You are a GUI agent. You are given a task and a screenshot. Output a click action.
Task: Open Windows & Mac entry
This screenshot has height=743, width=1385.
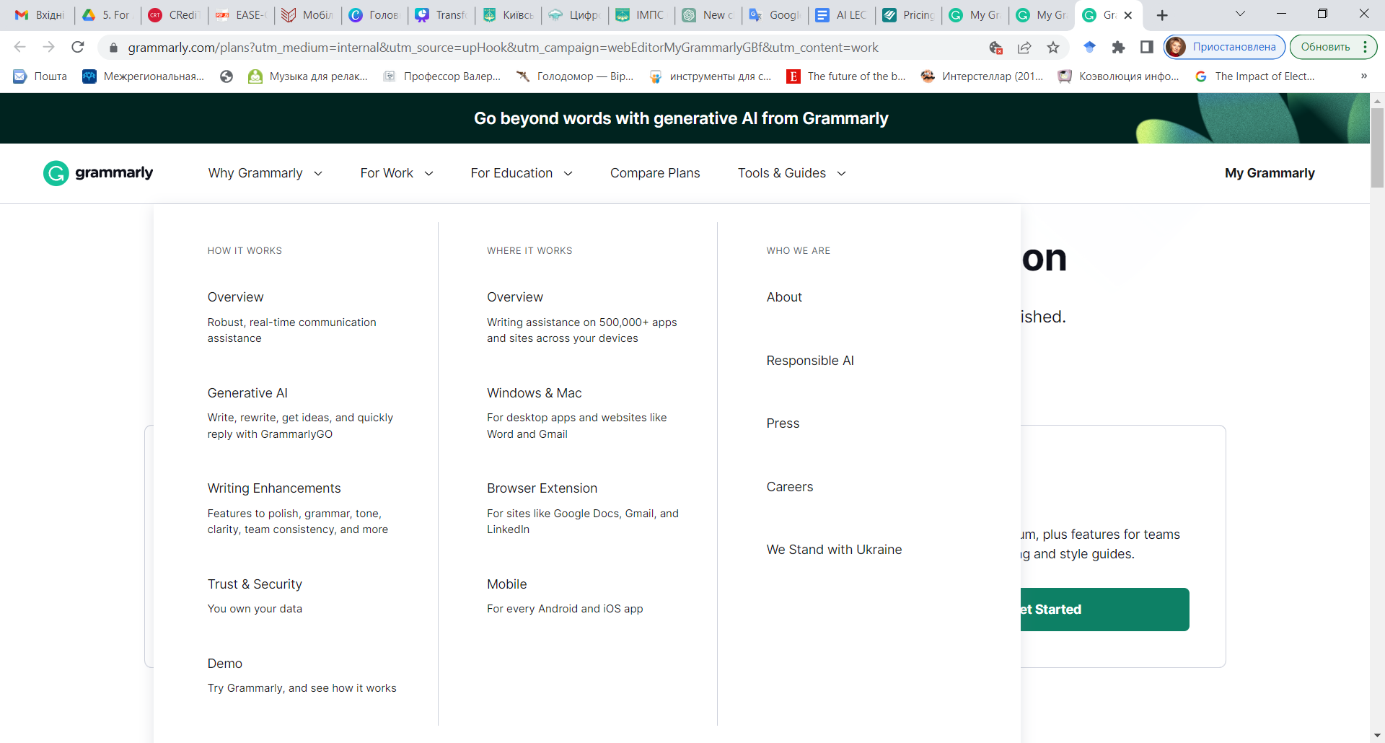click(x=534, y=393)
